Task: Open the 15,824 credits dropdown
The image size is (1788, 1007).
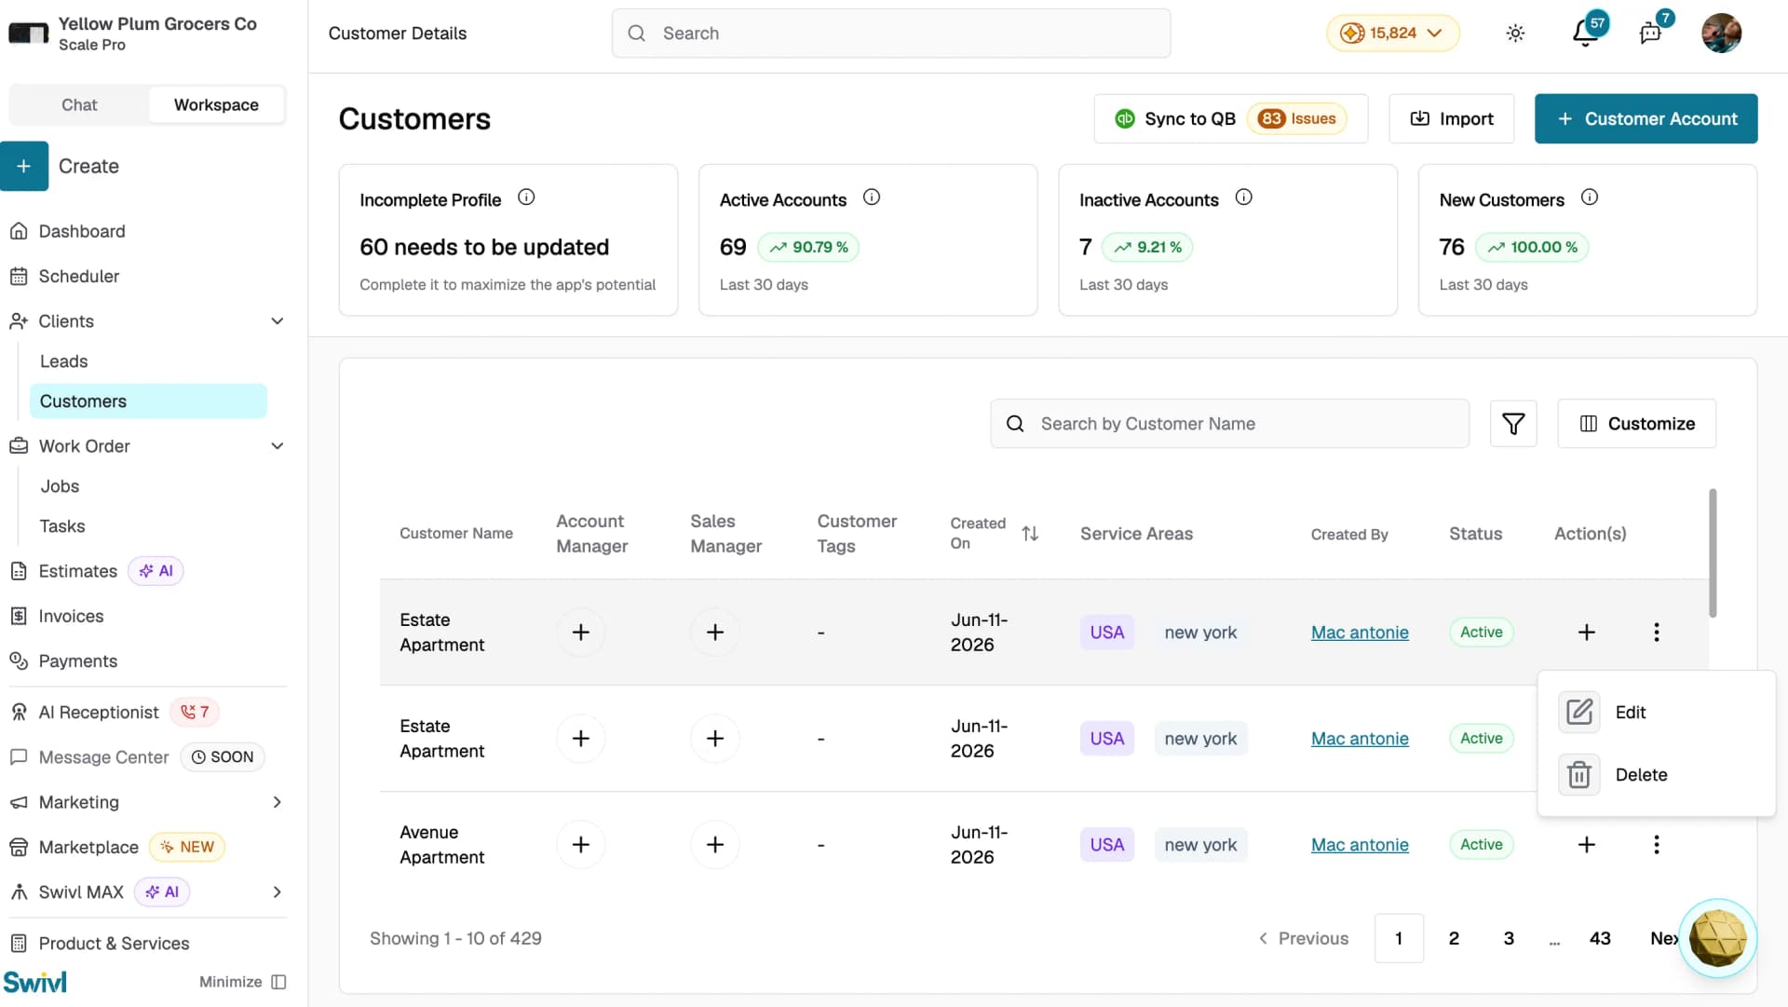Action: pyautogui.click(x=1392, y=34)
